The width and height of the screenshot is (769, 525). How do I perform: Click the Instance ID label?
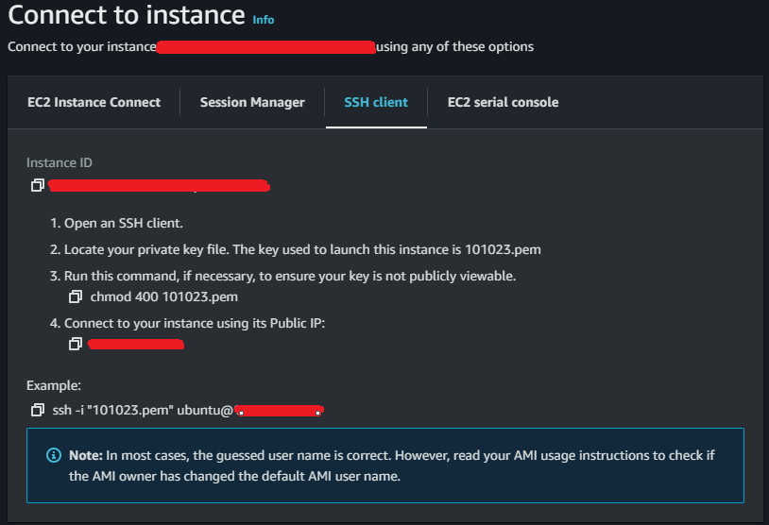pos(60,162)
